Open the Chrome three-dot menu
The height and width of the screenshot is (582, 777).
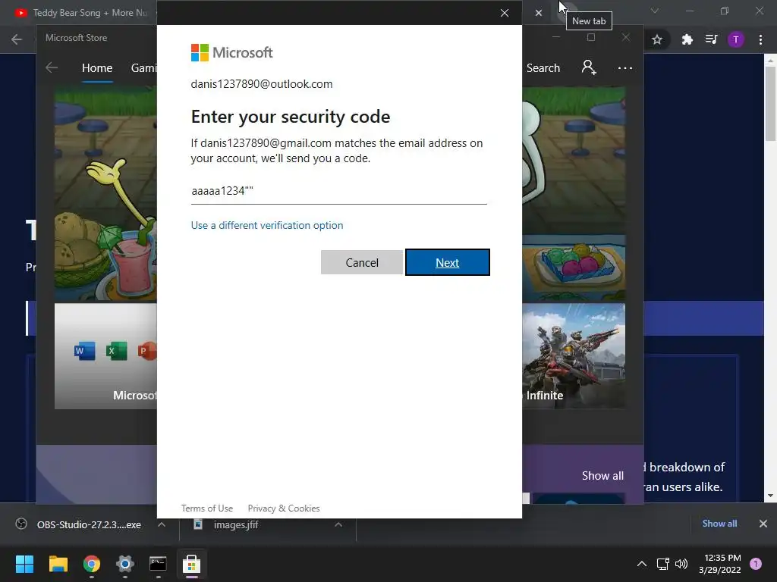[760, 39]
